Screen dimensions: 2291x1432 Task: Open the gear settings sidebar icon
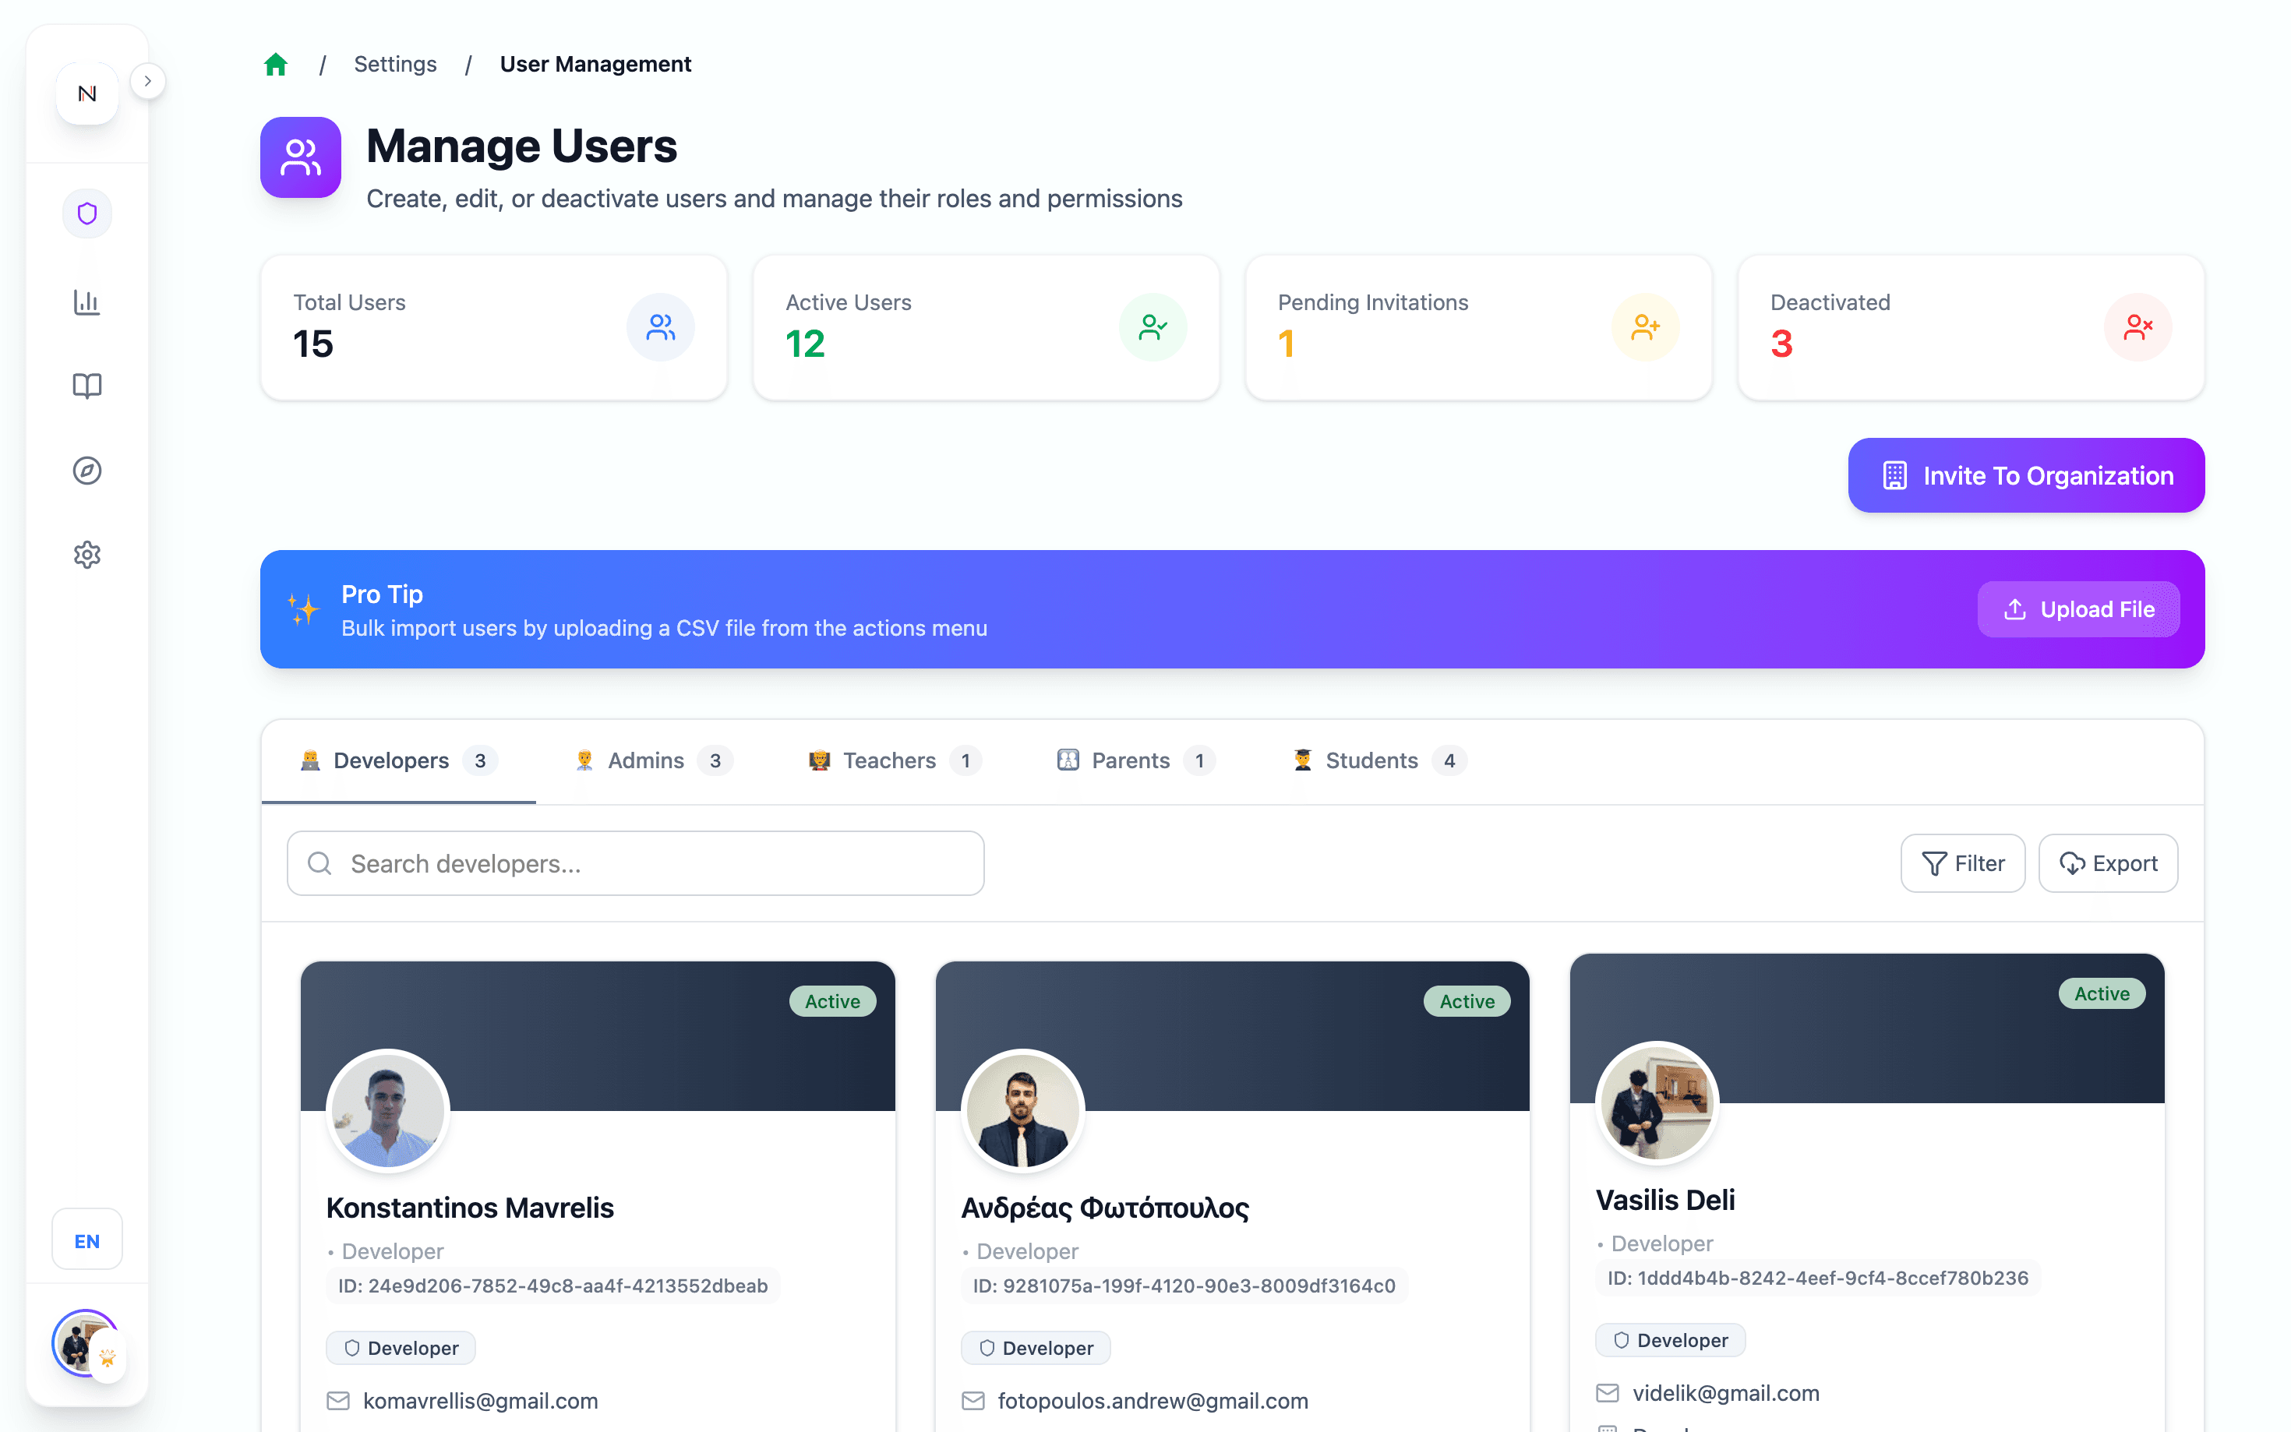(87, 555)
